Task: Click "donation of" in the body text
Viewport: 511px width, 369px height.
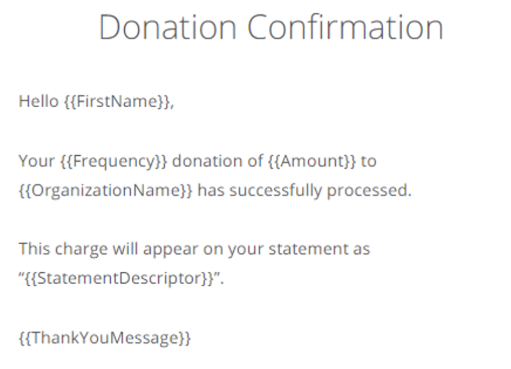Action: [x=217, y=161]
